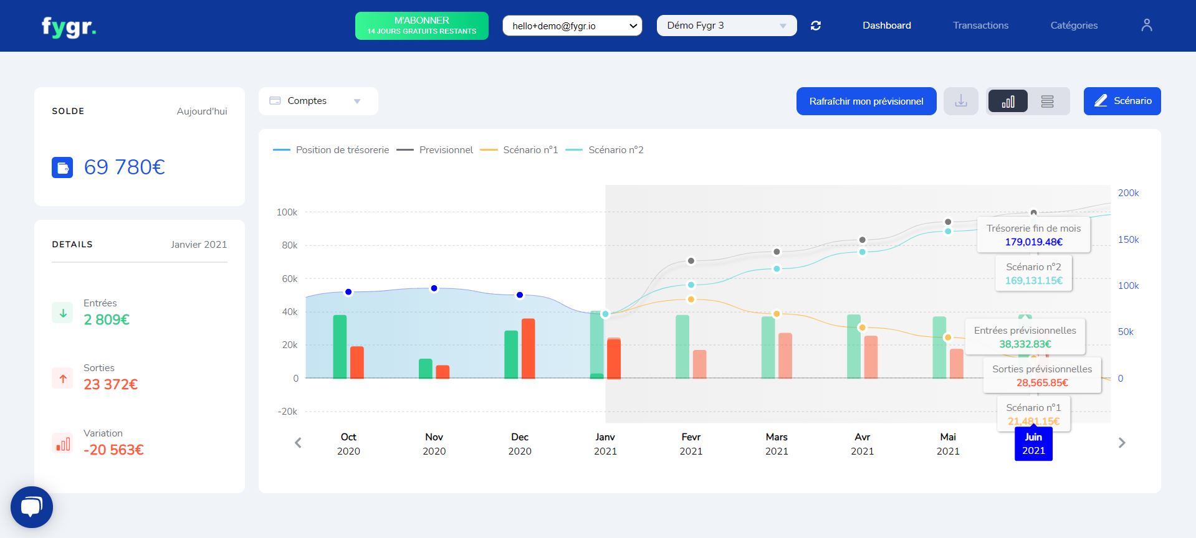Open the user profile icon
The image size is (1196, 538).
pos(1147,26)
